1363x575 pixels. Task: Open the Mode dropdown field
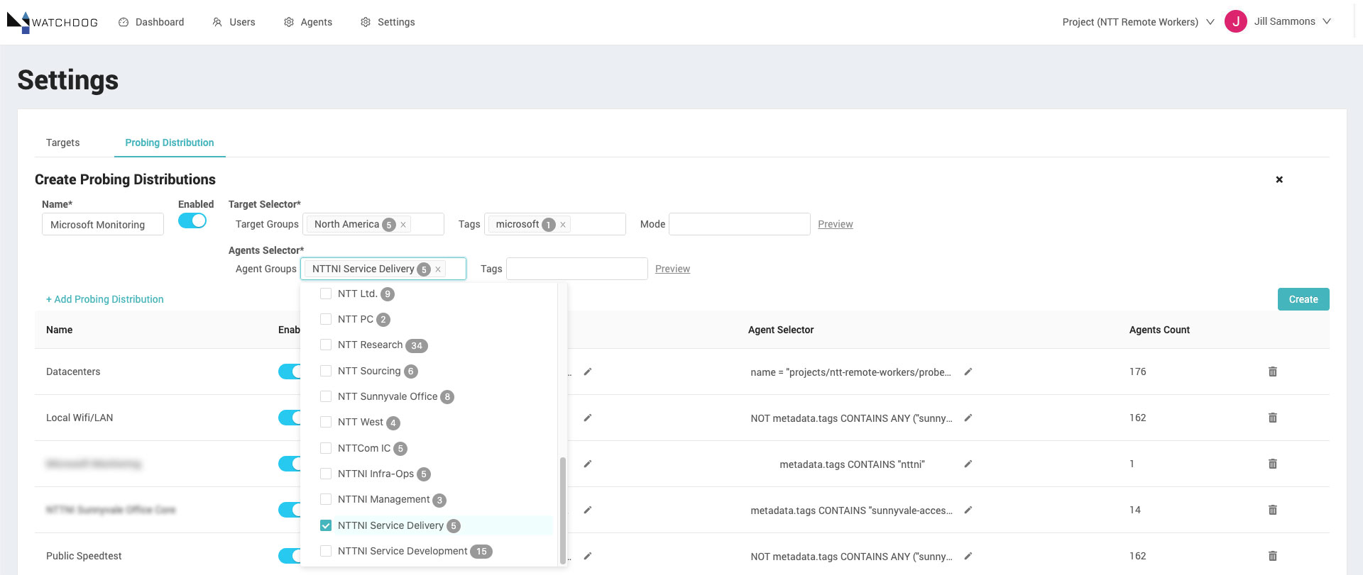(x=740, y=224)
